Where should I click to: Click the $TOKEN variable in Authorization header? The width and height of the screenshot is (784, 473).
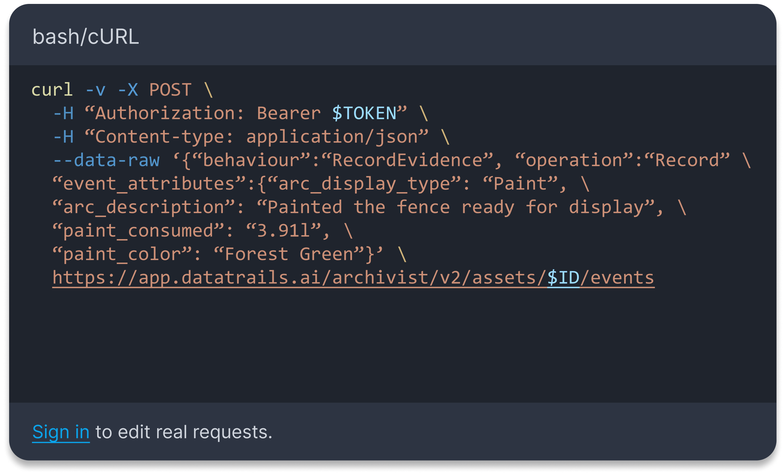coord(364,114)
